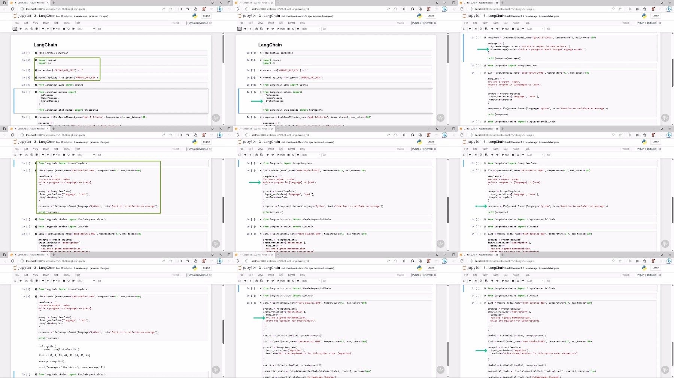Open the Code cell-type dropdown in the top-right window
The width and height of the screenshot is (674, 378).
tap(535, 29)
